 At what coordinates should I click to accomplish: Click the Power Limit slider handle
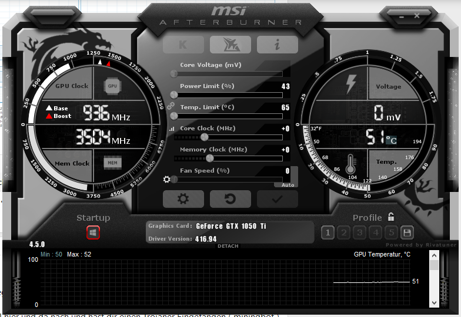click(x=174, y=95)
